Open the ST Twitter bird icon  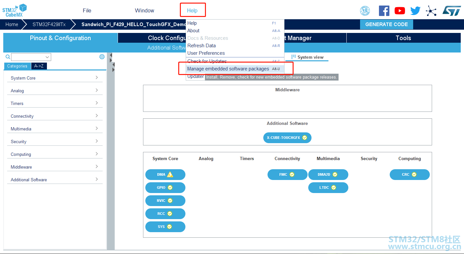click(x=415, y=11)
